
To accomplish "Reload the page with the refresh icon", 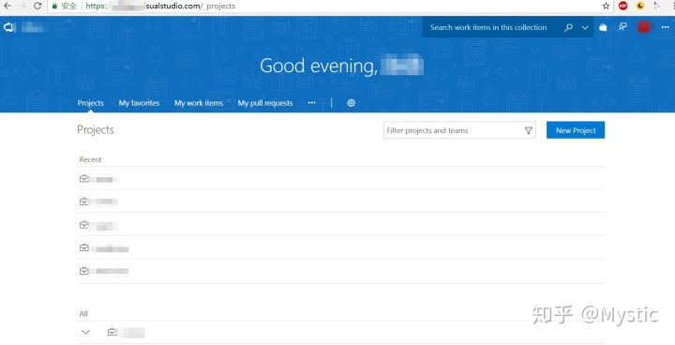I will click(37, 6).
